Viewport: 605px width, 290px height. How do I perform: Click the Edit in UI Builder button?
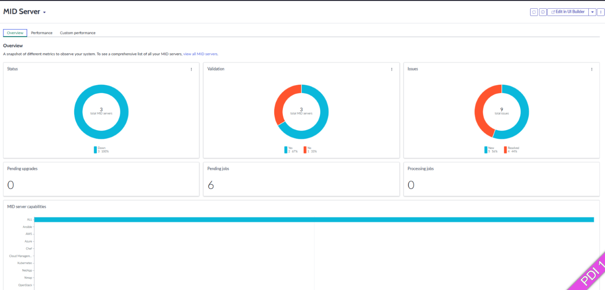pyautogui.click(x=568, y=12)
